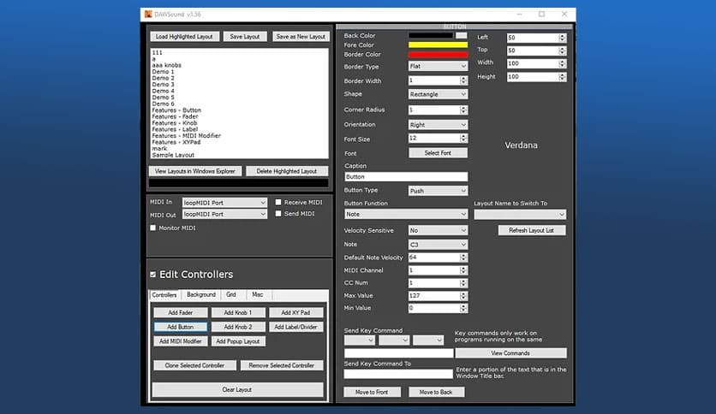Open the MIDI Out port dropdown

[224, 214]
